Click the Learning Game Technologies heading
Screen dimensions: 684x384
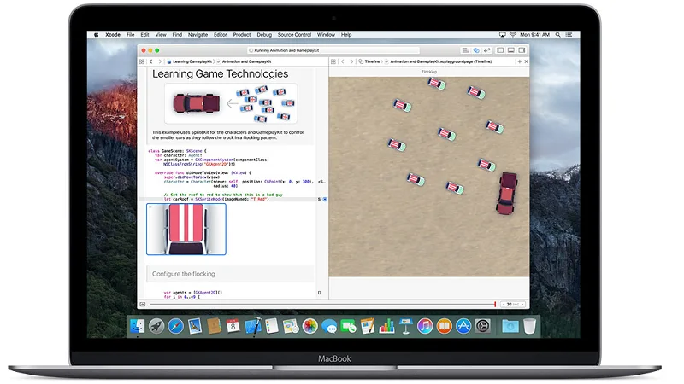221,74
